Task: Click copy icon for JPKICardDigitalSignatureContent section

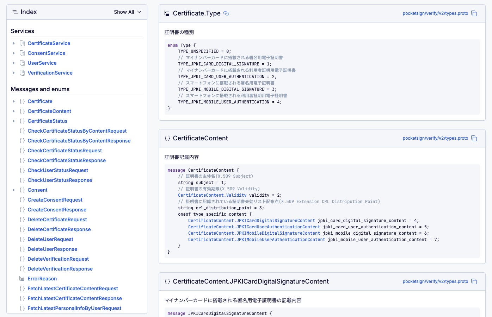Action: click(x=474, y=281)
